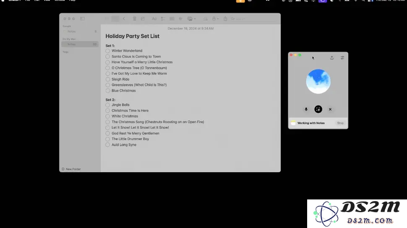Check off Blue Christmas
407x228 pixels.
(108, 91)
